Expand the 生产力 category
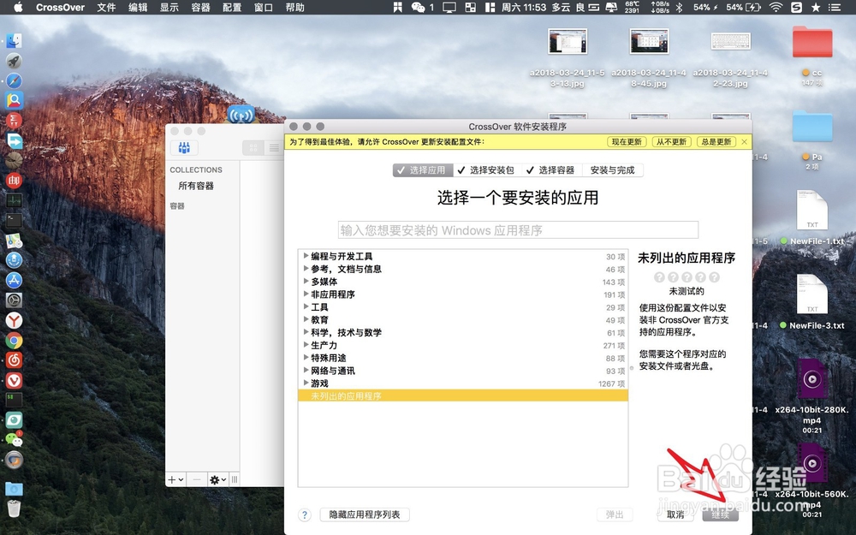The height and width of the screenshot is (535, 856). pyautogui.click(x=306, y=344)
